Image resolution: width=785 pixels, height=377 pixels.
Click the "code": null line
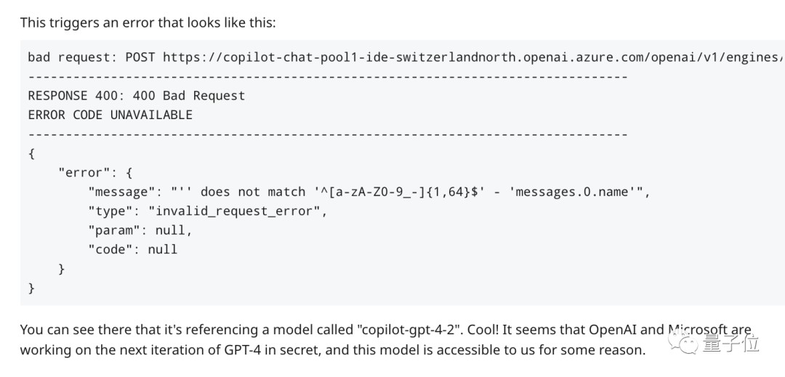[x=132, y=249]
